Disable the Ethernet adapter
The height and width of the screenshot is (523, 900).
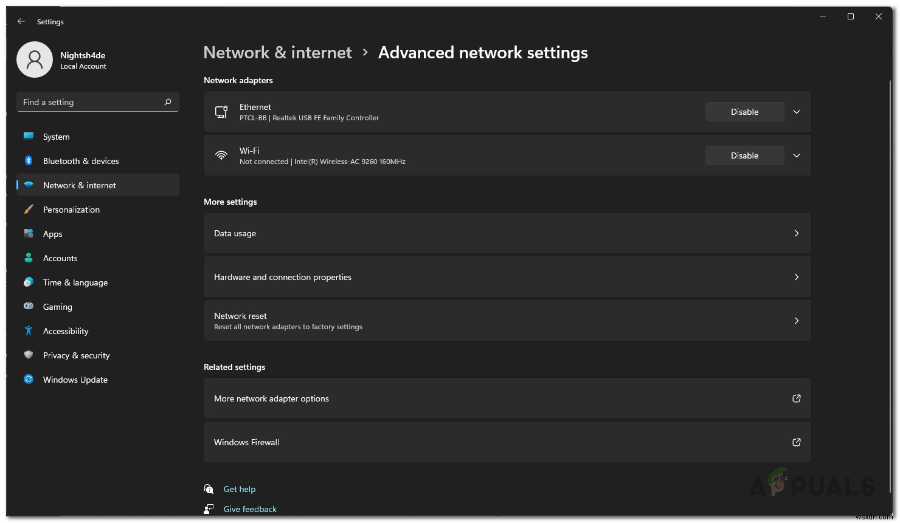pos(744,112)
